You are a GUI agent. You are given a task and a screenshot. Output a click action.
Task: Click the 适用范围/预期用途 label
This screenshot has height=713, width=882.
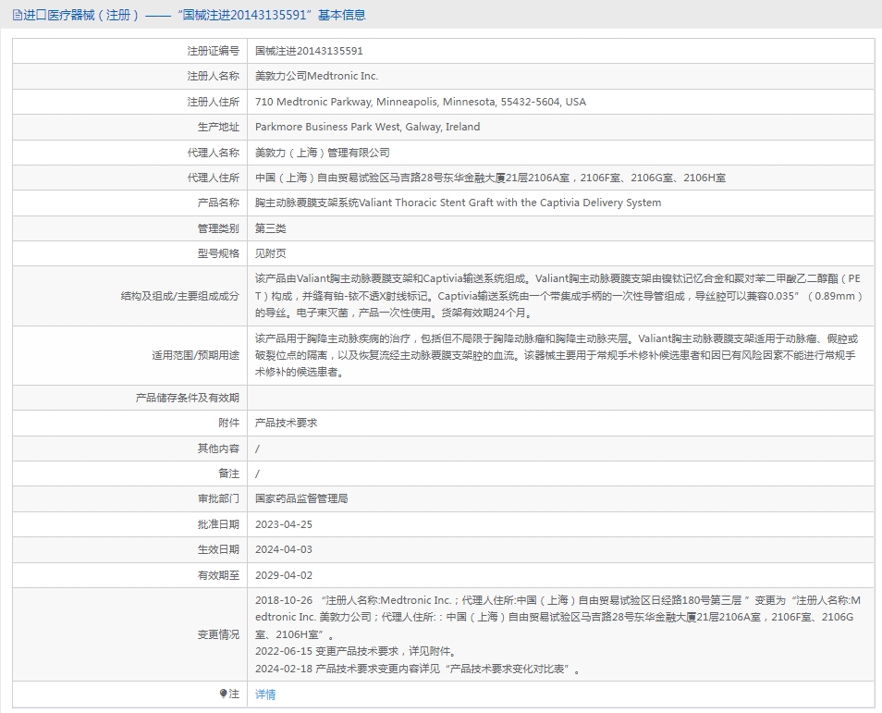coord(195,356)
